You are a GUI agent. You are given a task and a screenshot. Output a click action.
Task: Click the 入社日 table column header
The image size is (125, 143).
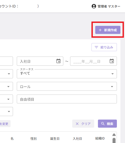point(77,139)
